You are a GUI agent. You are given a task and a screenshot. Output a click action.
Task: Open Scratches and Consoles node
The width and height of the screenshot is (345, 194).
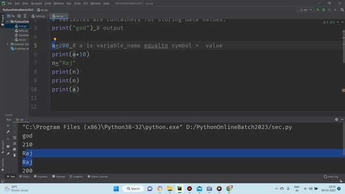(x=20, y=48)
